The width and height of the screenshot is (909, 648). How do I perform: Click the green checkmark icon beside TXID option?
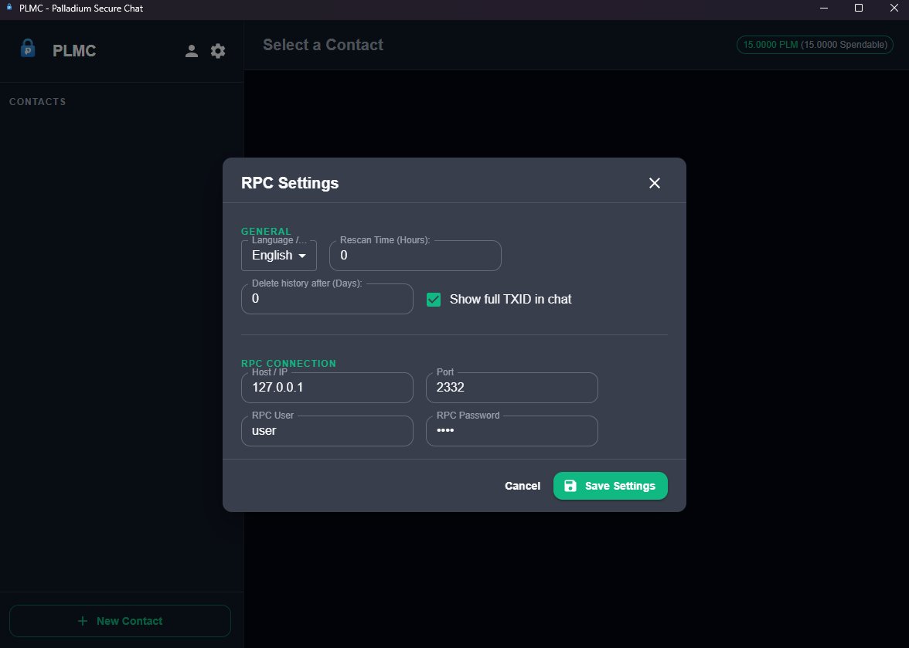[x=433, y=299]
